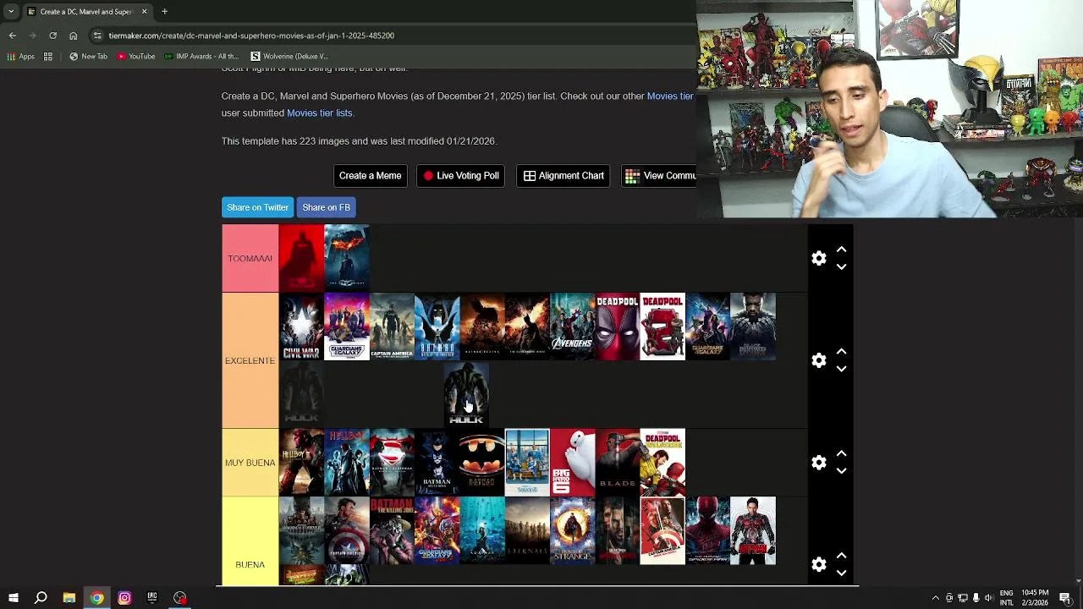Open the Windows Start menu

[x=13, y=598]
